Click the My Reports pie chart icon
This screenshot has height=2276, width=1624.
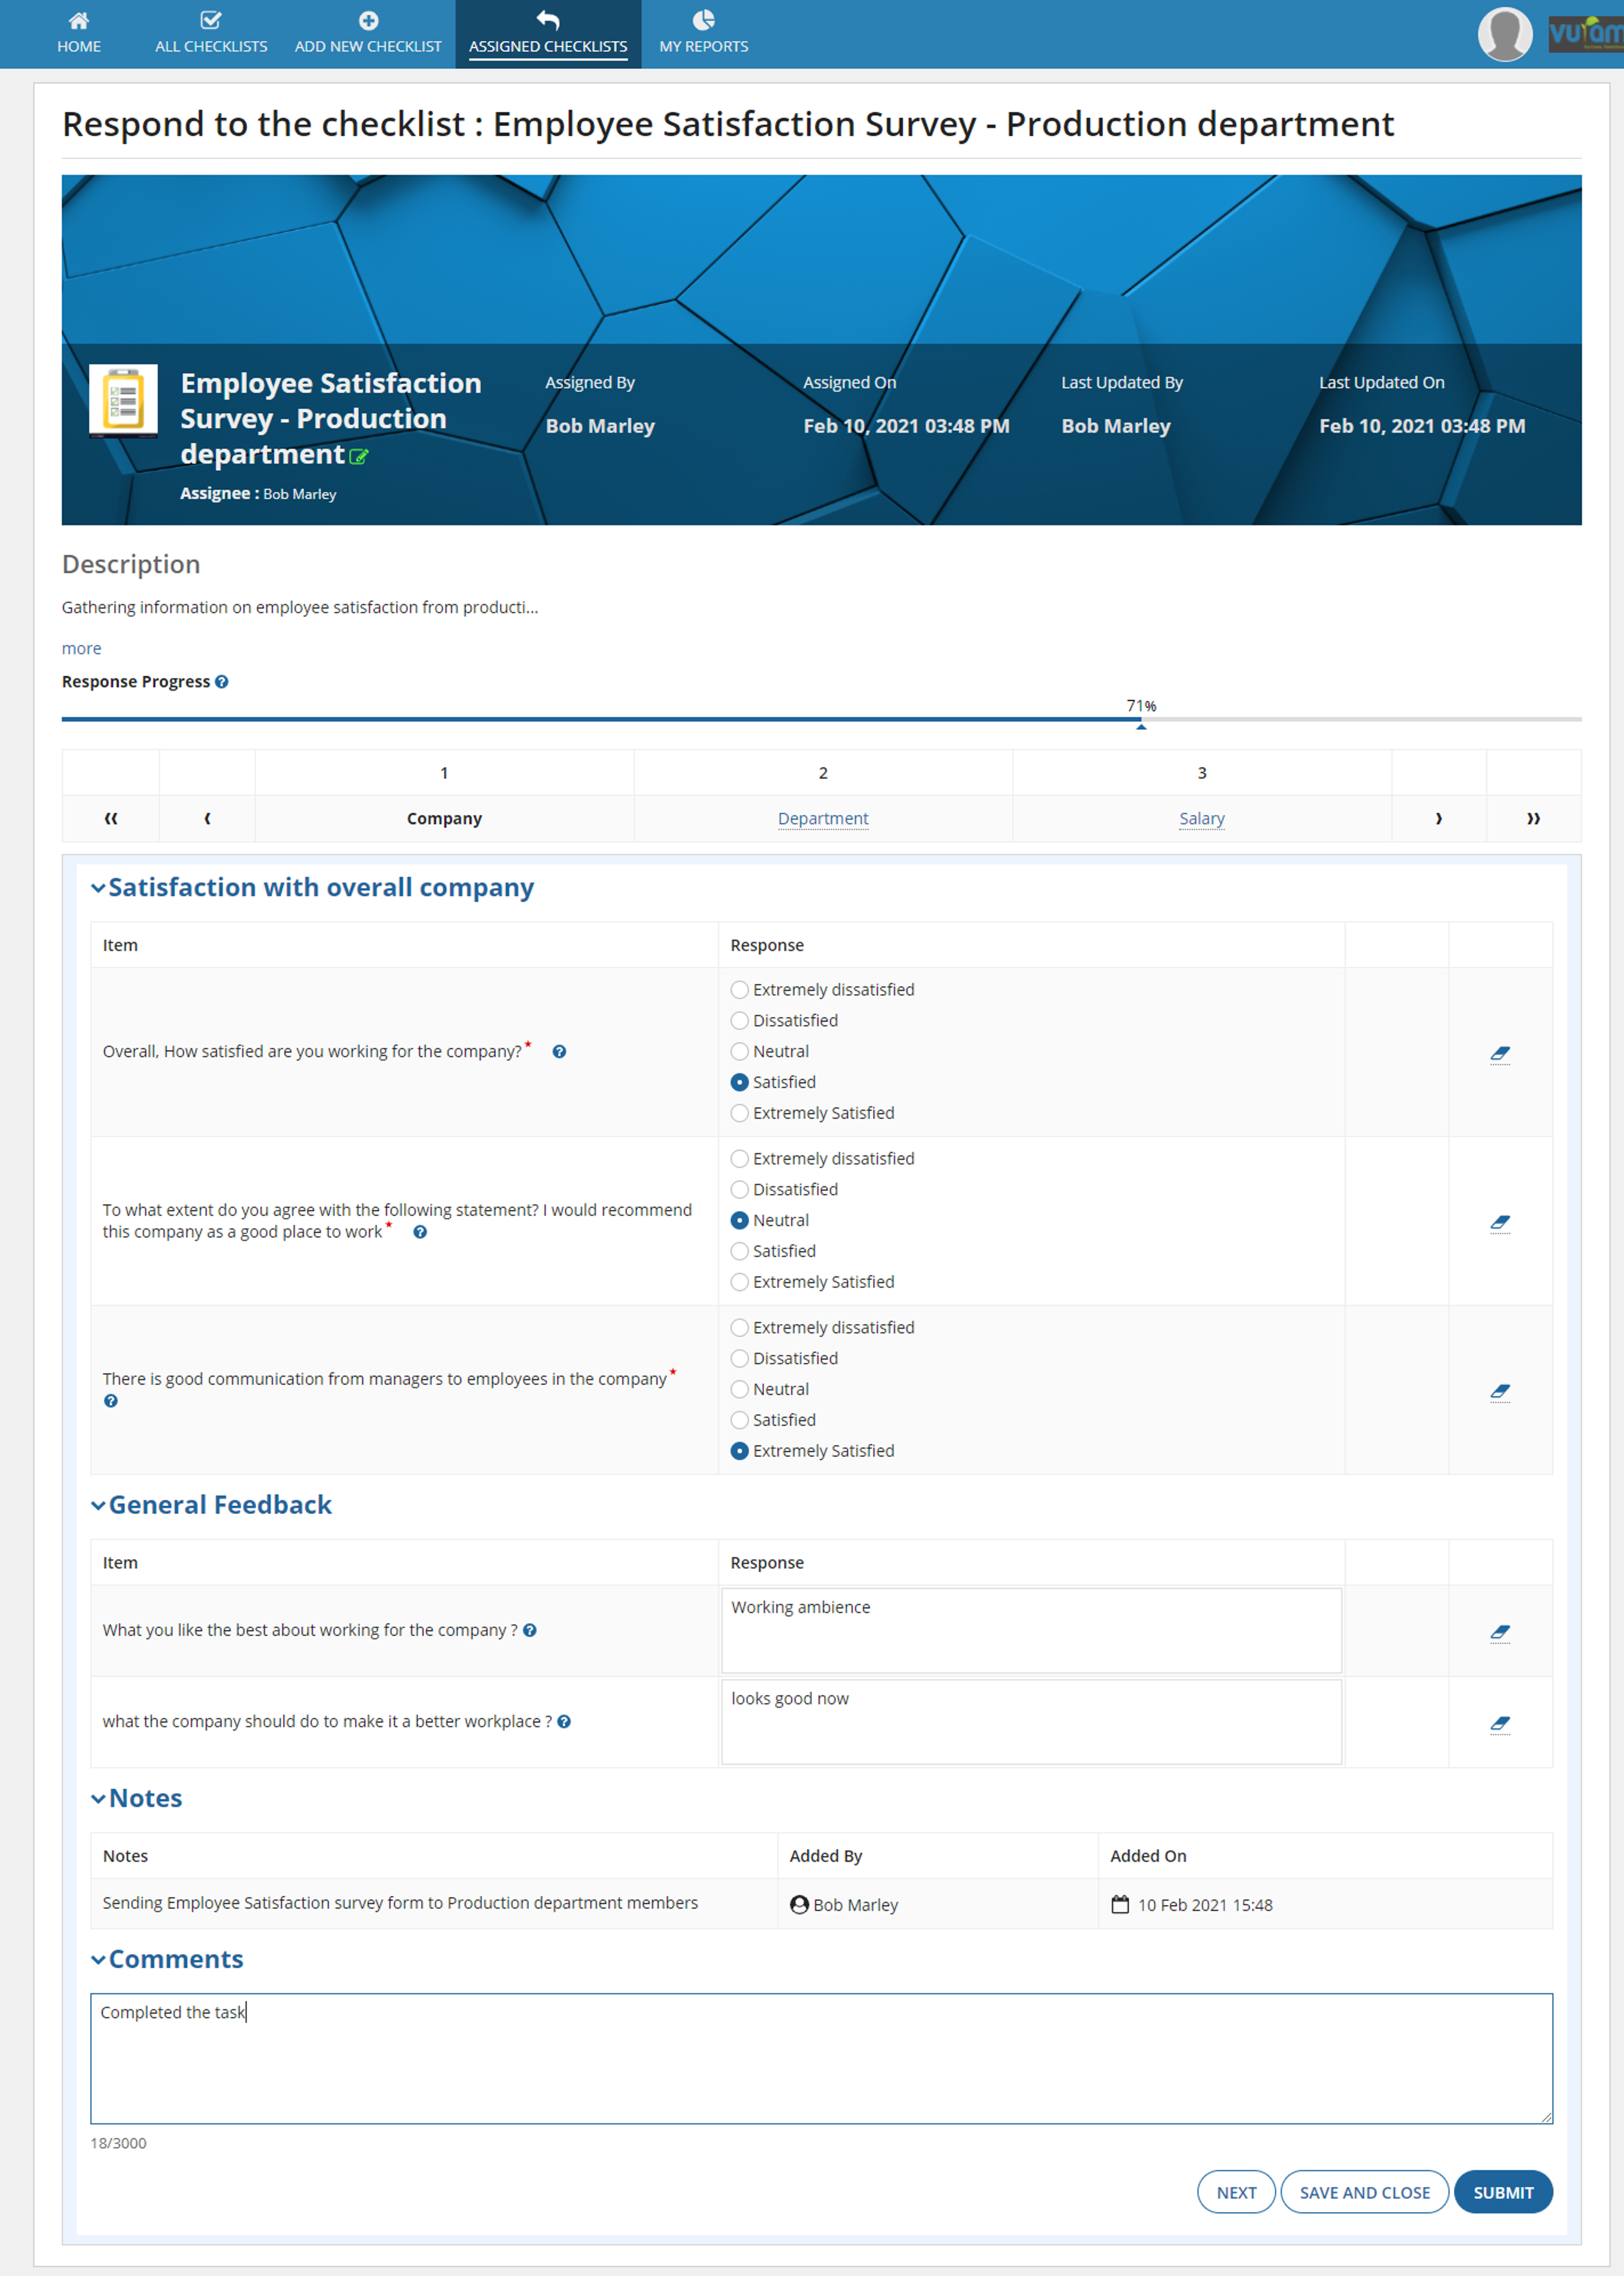[x=704, y=20]
